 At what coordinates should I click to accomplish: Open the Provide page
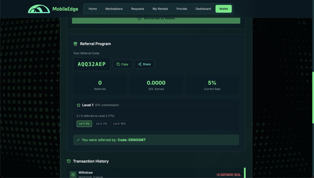click(x=182, y=9)
